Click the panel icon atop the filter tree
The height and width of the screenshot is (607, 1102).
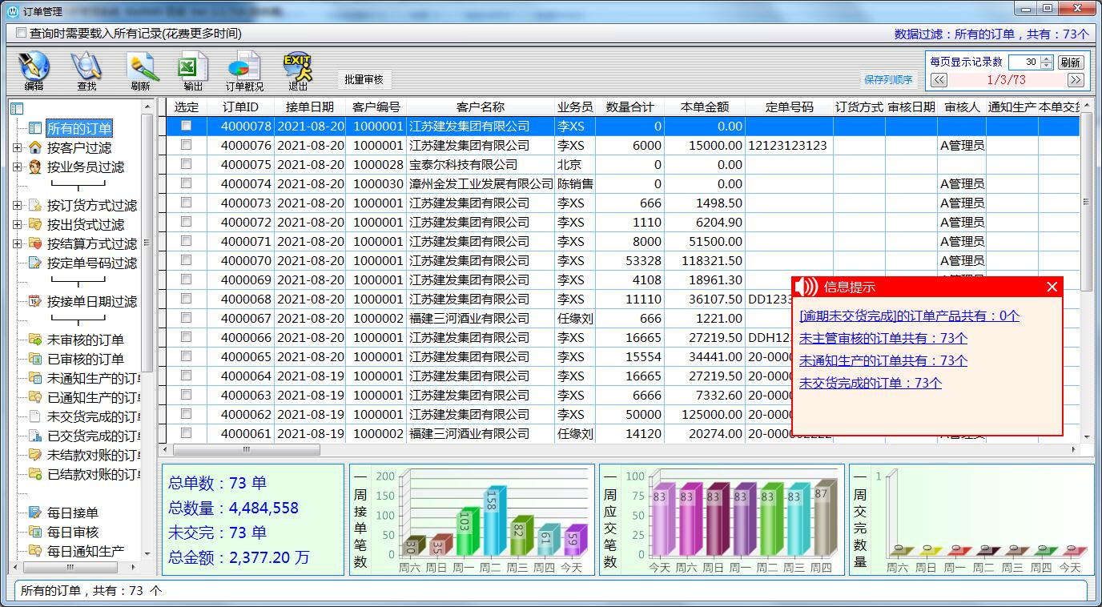[17, 109]
